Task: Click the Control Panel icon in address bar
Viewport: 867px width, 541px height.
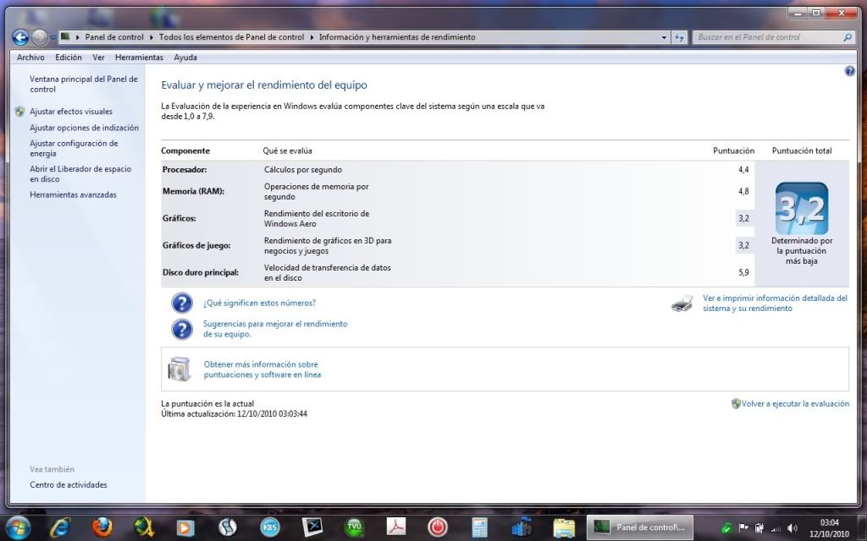Action: point(65,37)
